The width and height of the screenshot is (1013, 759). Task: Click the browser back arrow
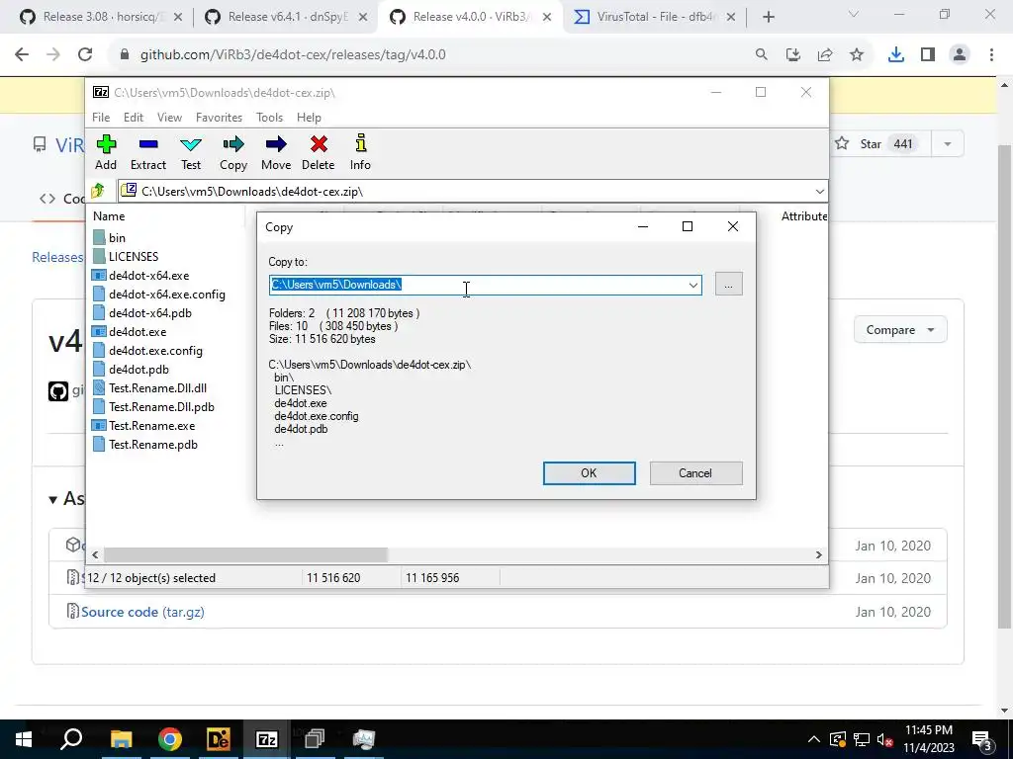(x=22, y=55)
